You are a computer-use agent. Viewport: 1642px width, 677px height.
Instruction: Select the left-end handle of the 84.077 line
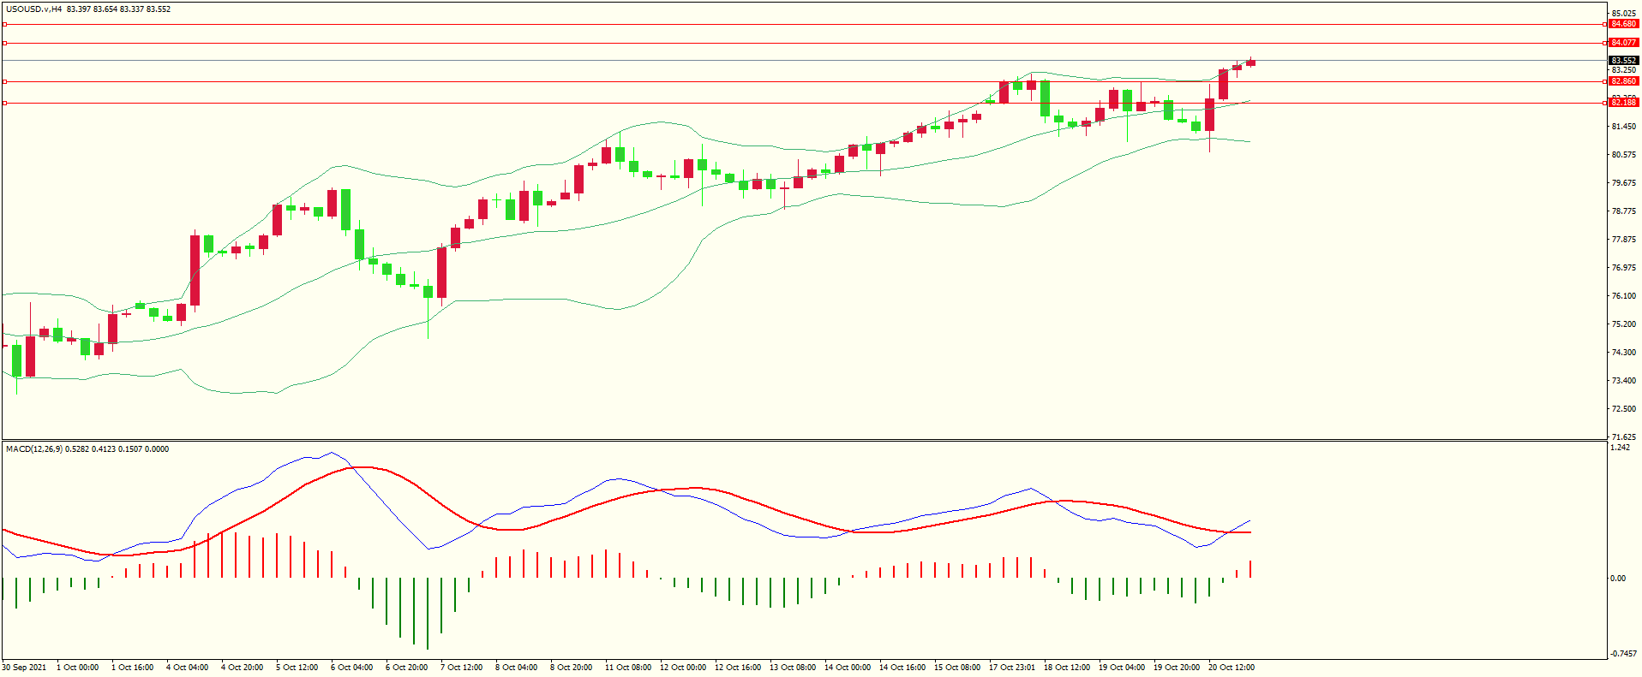click(4, 43)
